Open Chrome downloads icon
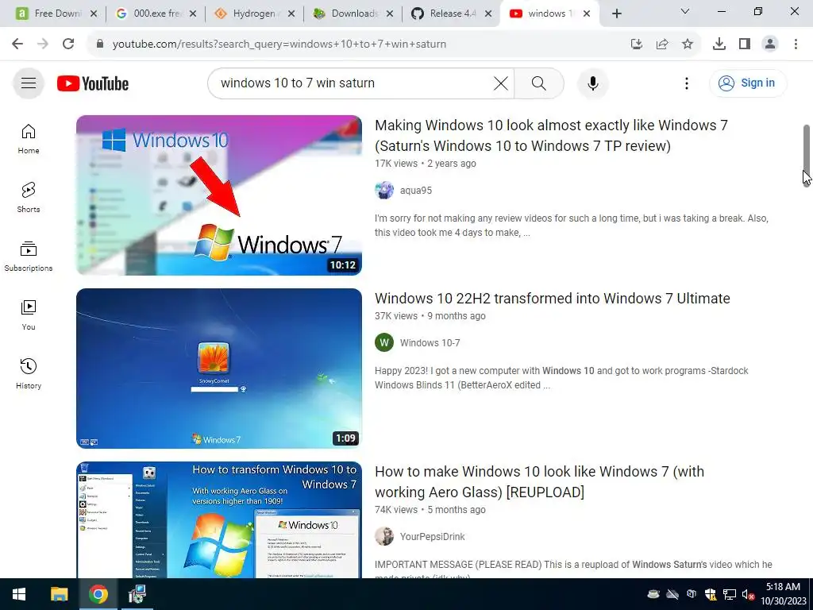 click(x=719, y=44)
